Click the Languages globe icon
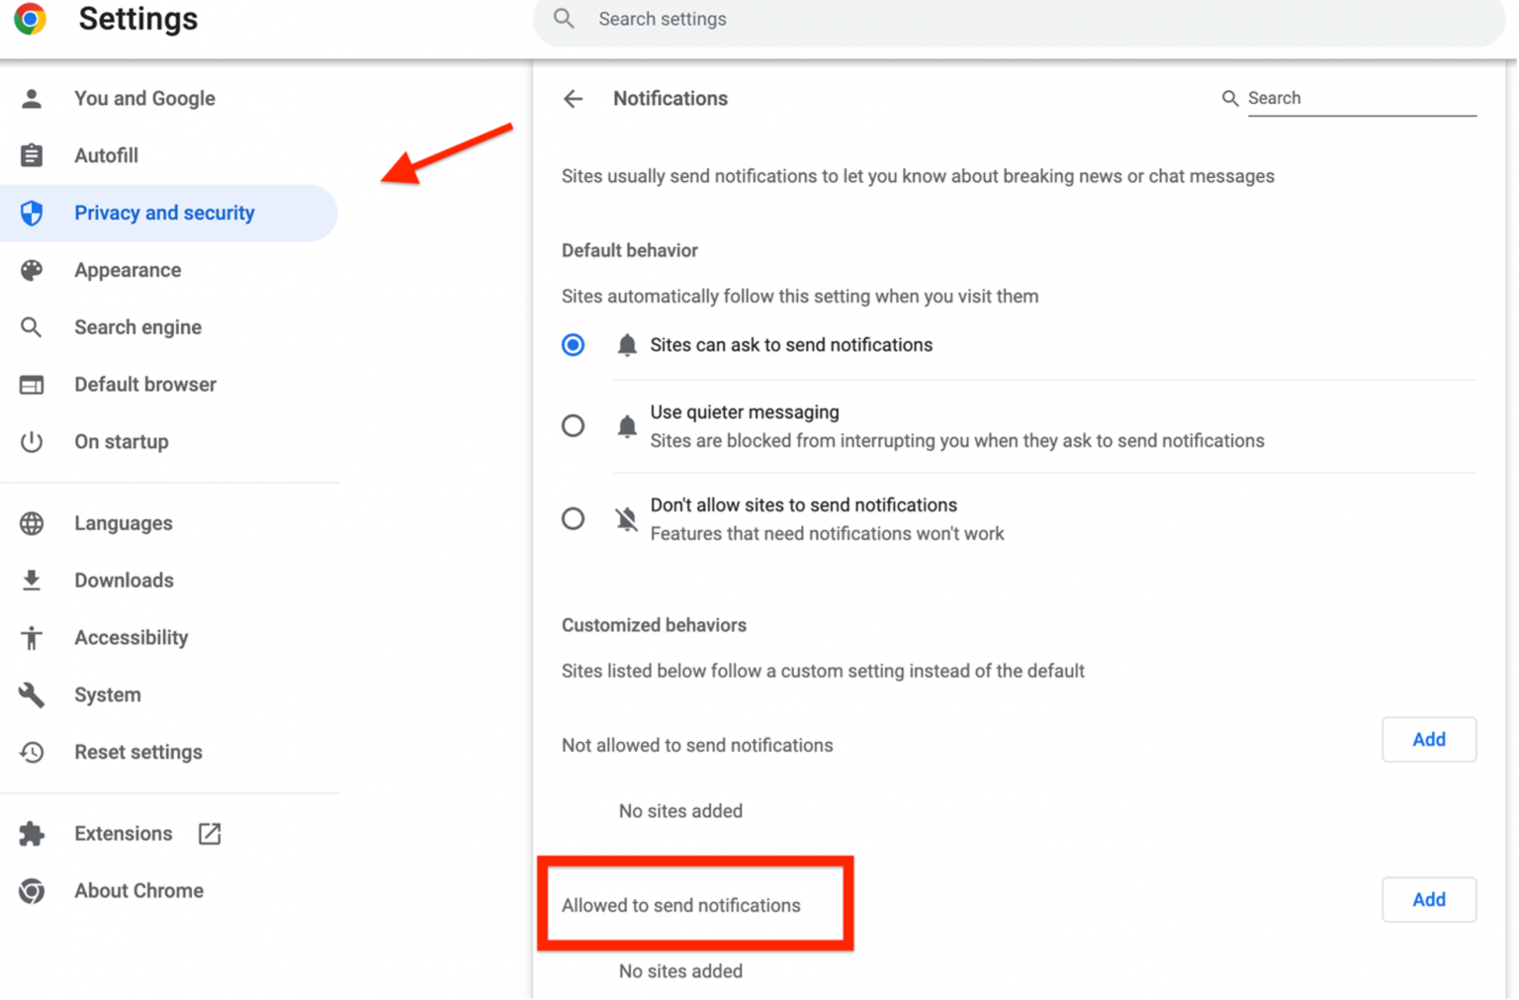 tap(32, 523)
